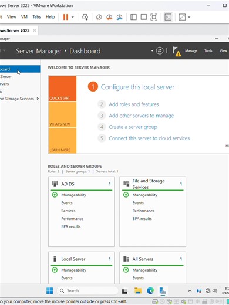The width and height of the screenshot is (229, 305).
Task: Click Manageability icon in All Servers tile
Action: point(126,270)
